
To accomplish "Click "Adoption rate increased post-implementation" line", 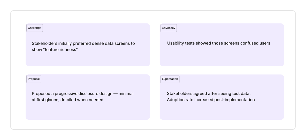I will point(211,100).
